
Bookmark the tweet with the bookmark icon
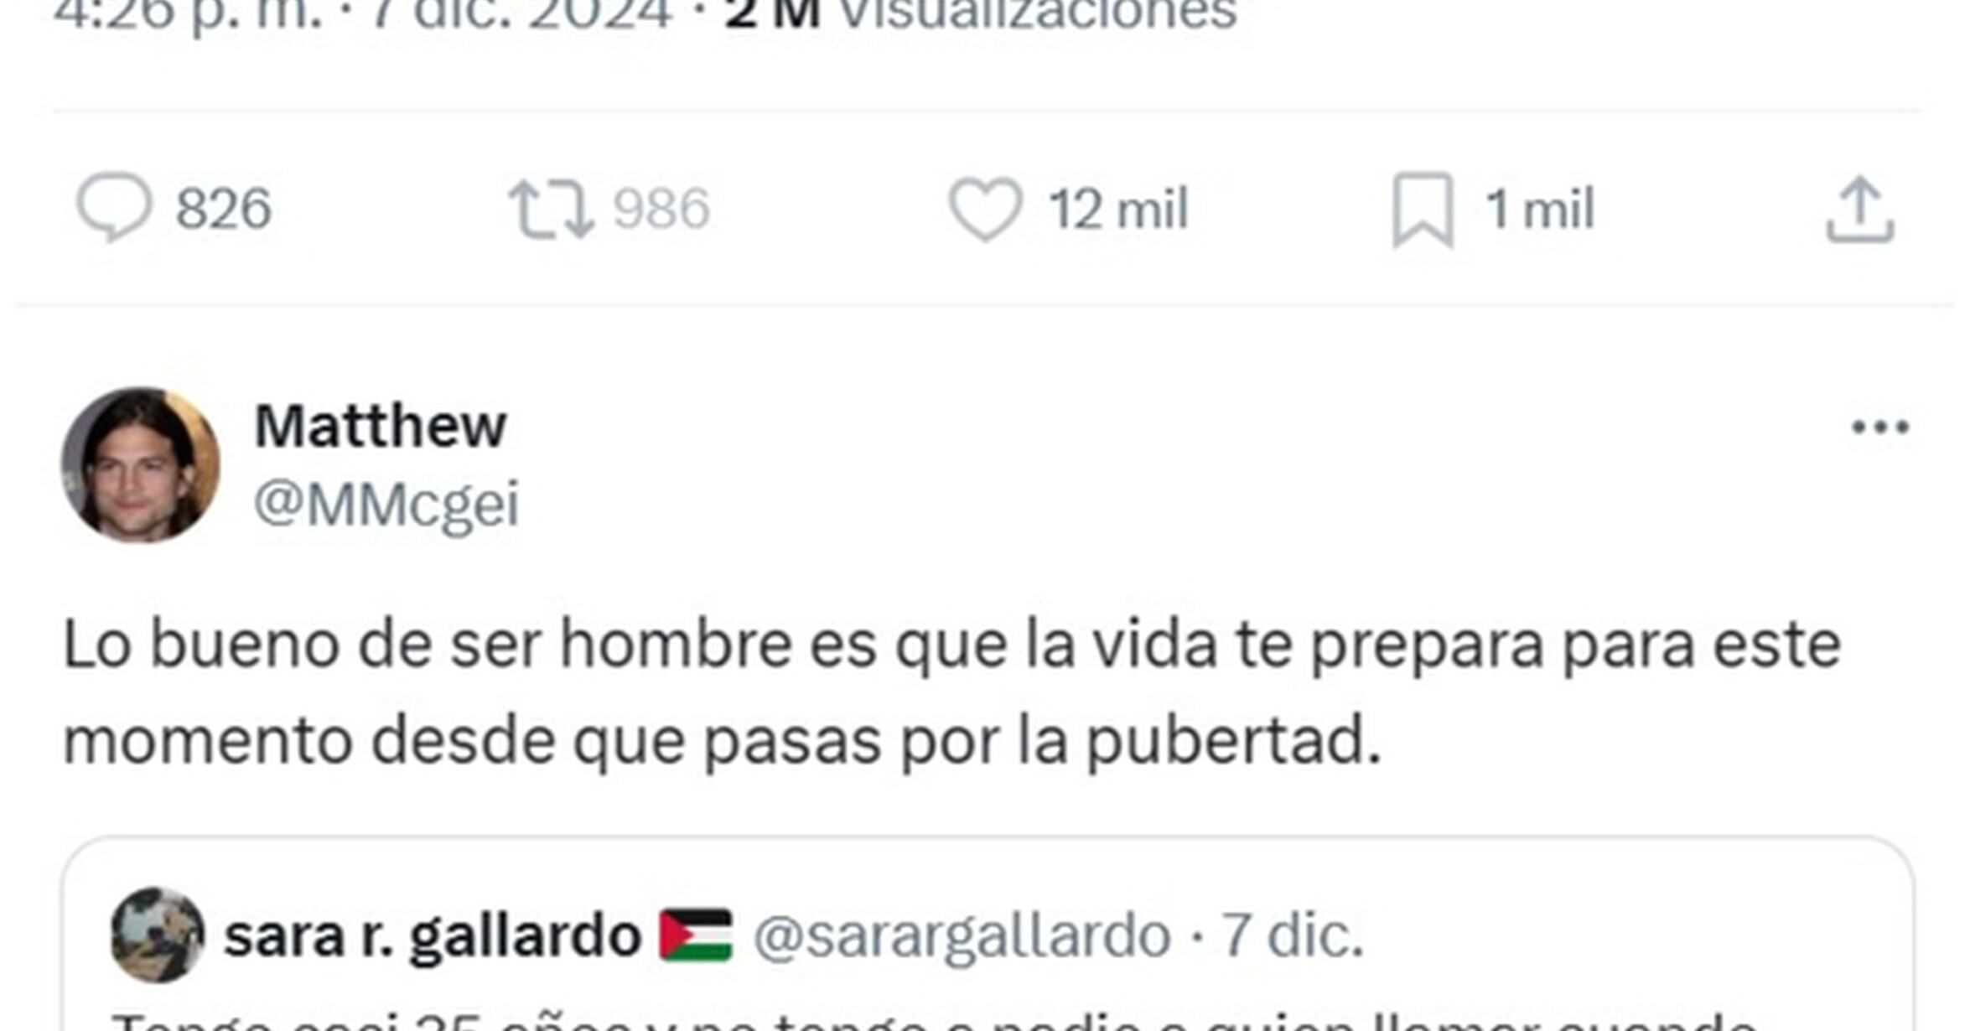pyautogui.click(x=1423, y=210)
